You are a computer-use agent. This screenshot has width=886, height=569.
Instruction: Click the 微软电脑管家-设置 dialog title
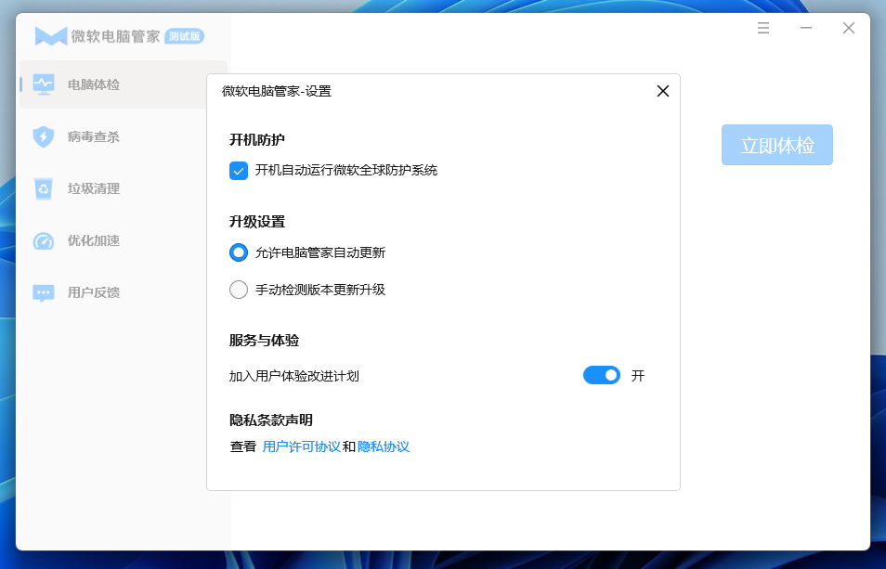[x=277, y=91]
